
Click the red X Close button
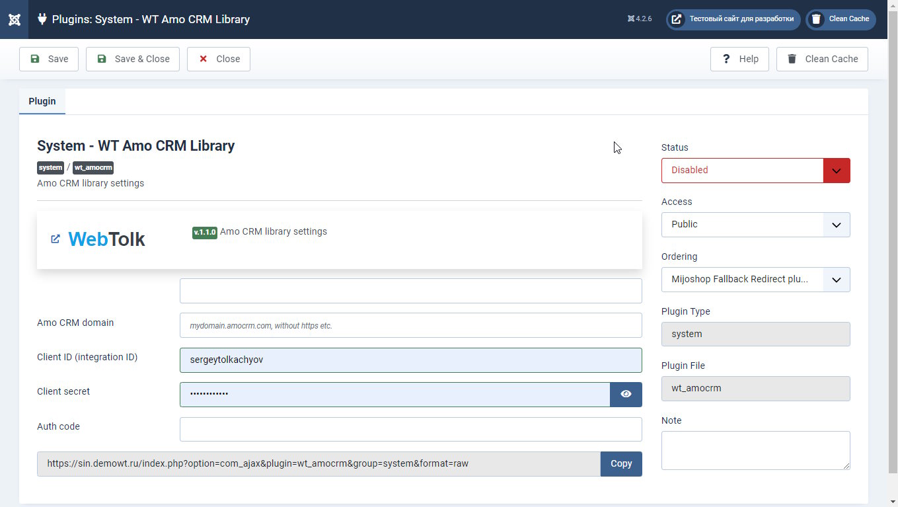(219, 59)
